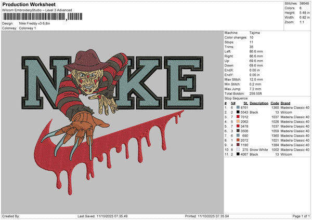312x220 pixels.
Task: Click the 'Stop Sequence:' heading
Action: [x=237, y=98]
